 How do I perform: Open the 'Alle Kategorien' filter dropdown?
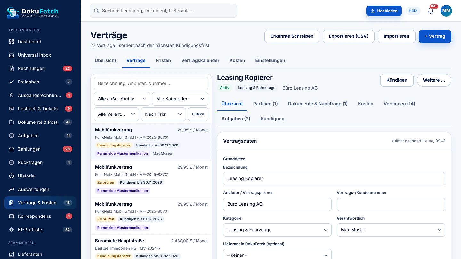coord(180,99)
